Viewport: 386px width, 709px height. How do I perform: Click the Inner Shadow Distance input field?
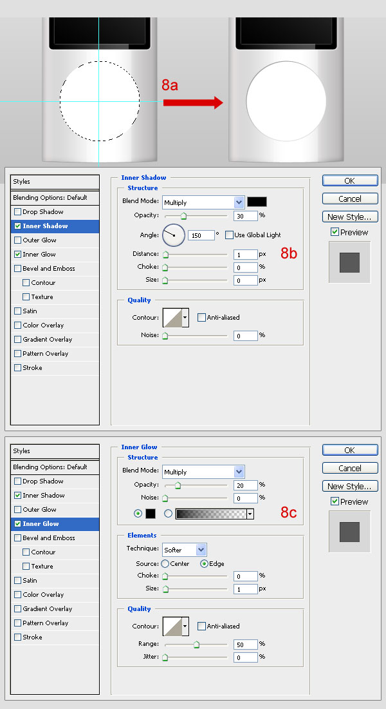(245, 255)
